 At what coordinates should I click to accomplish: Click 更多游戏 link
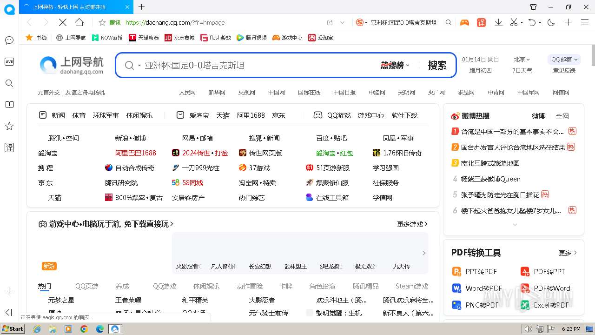pos(412,224)
